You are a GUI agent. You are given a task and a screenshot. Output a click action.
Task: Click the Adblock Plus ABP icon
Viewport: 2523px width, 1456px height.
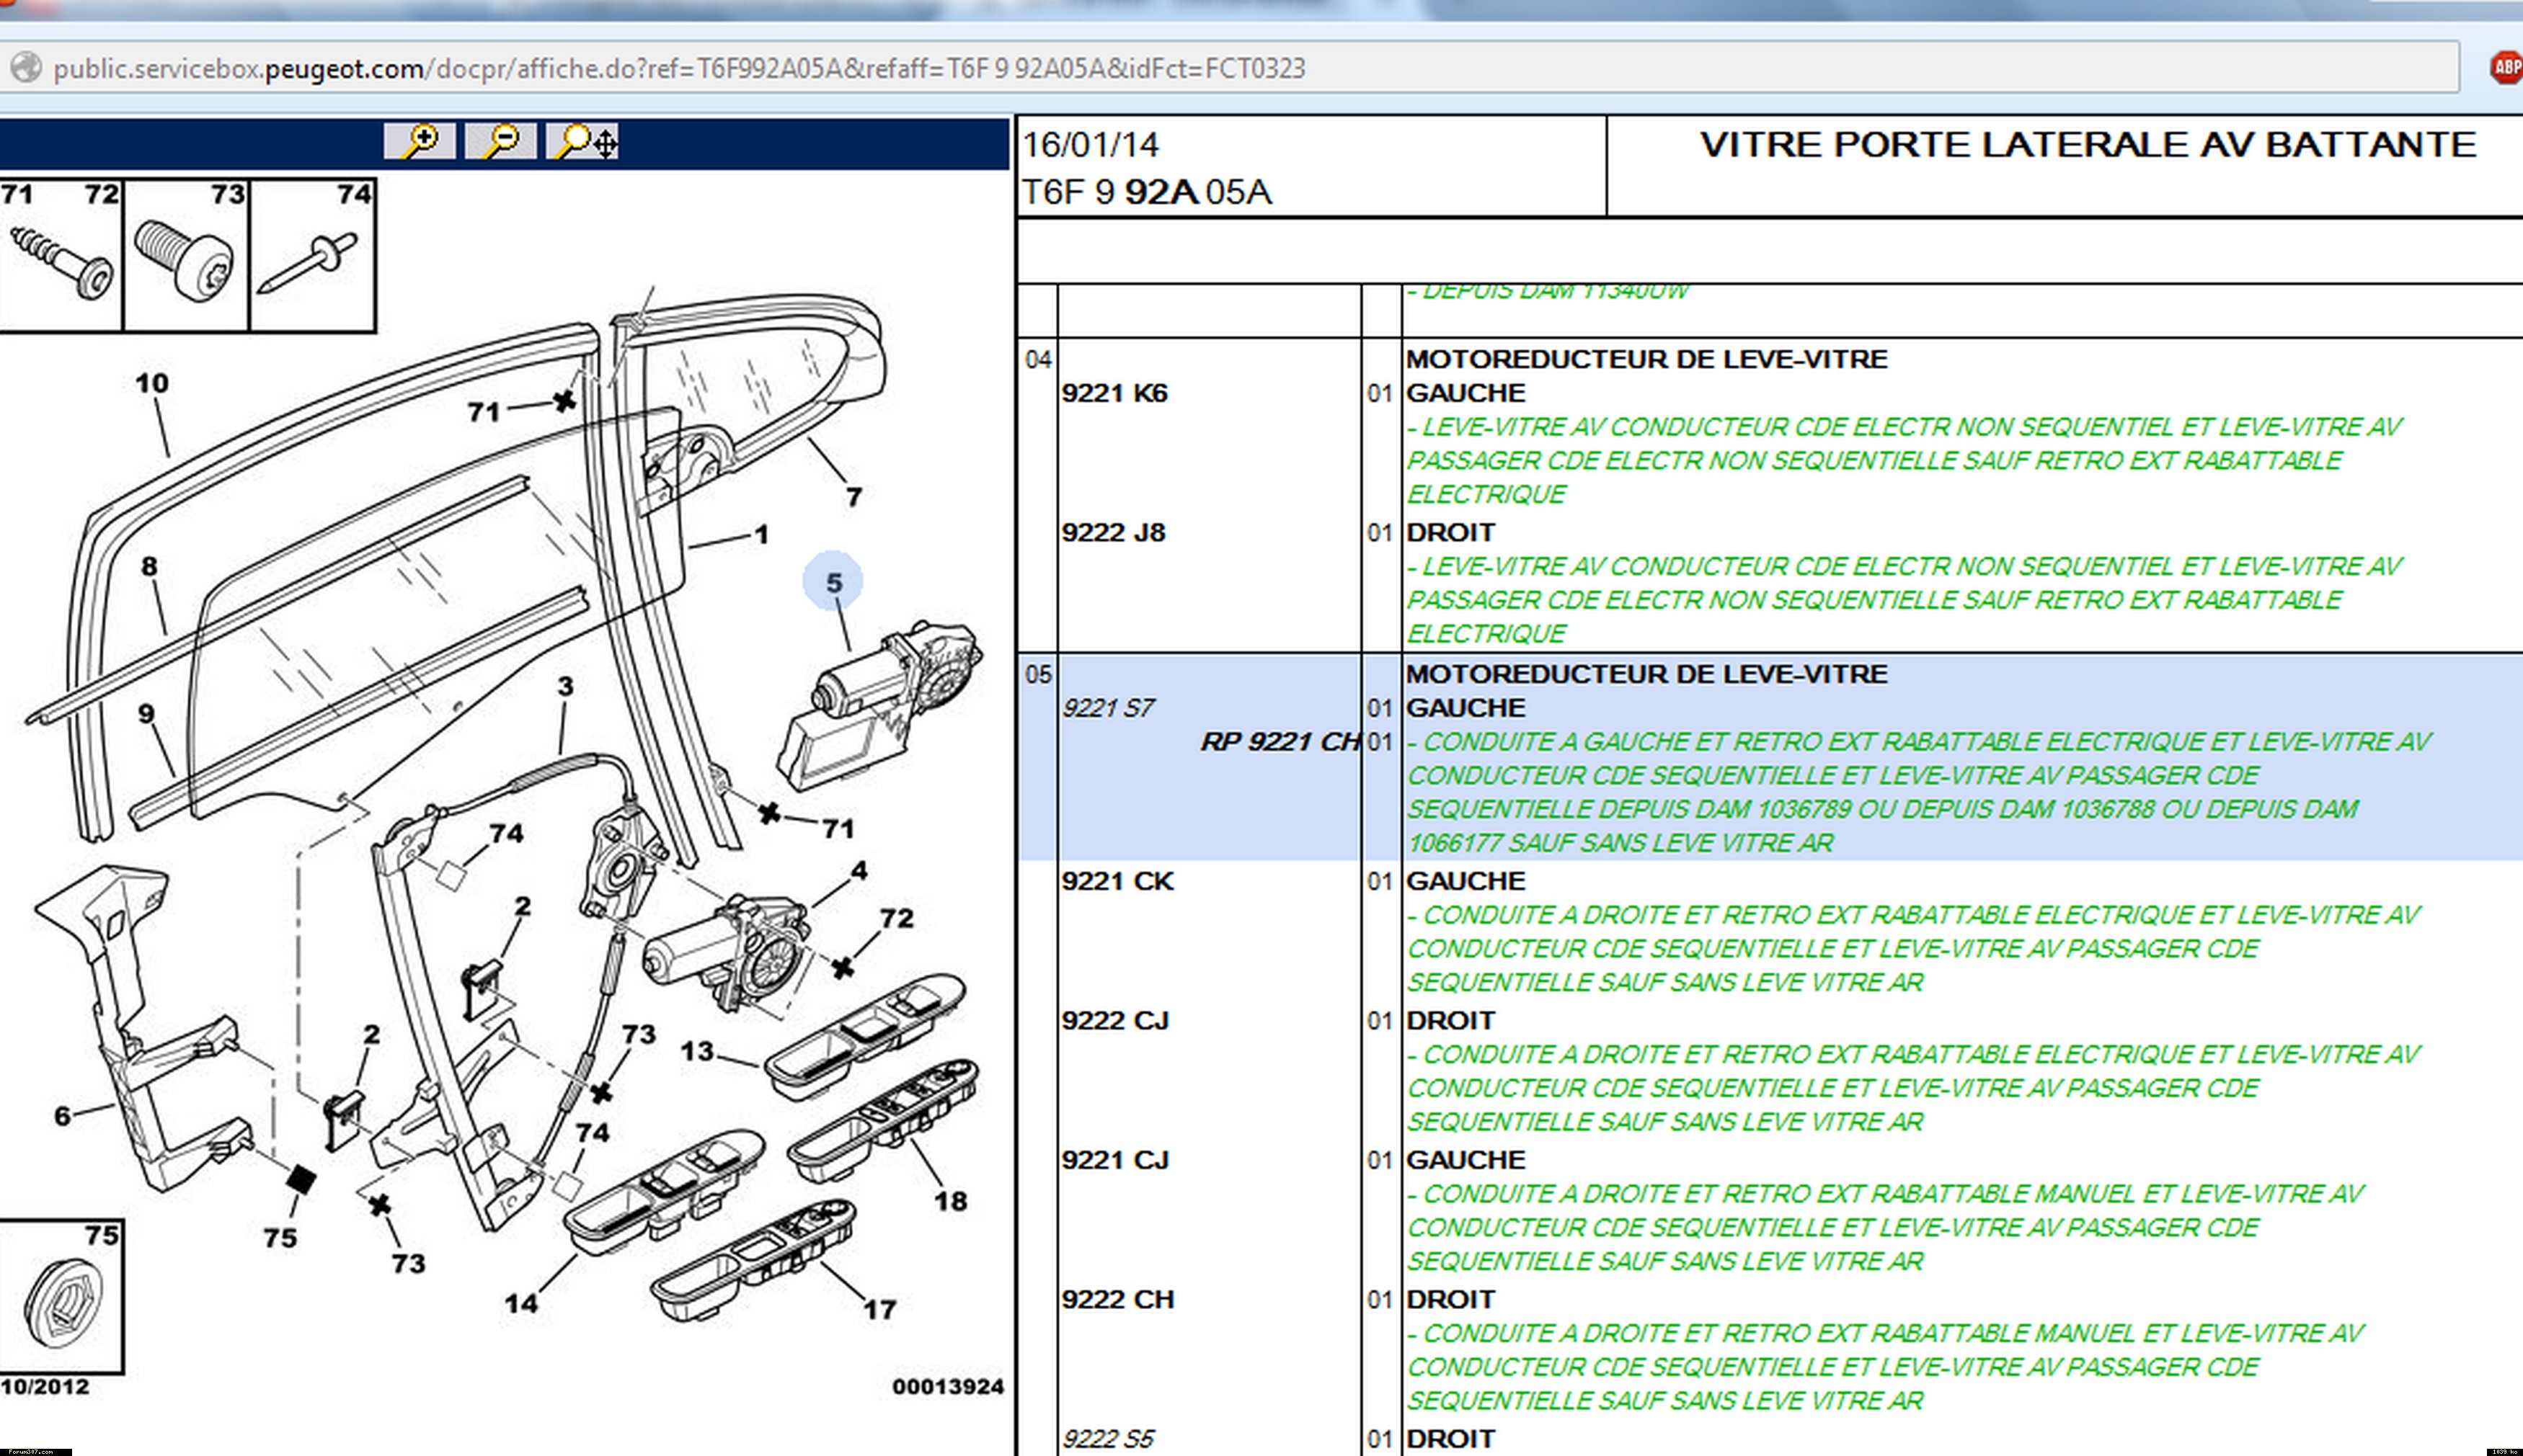coord(2506,68)
